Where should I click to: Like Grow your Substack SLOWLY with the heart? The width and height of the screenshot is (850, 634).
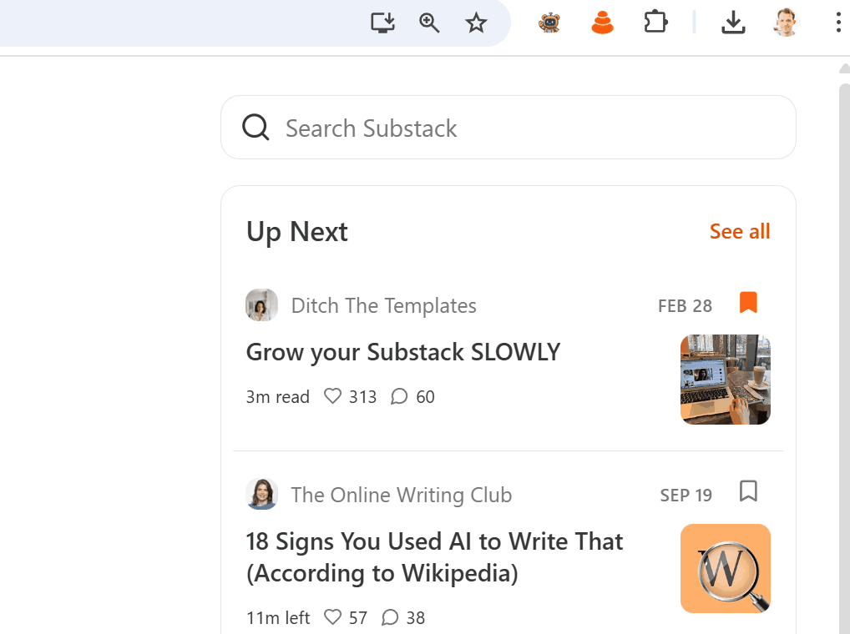[x=332, y=396]
